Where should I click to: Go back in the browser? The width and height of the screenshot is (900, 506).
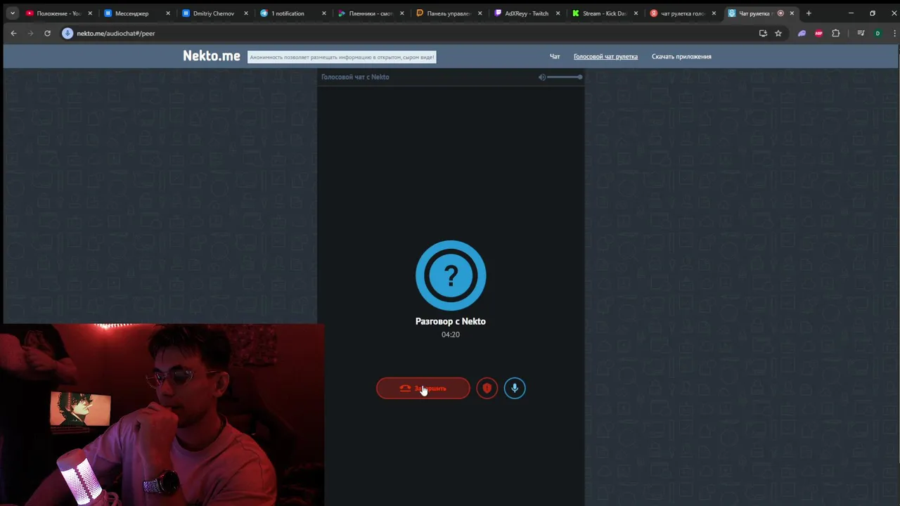click(13, 33)
